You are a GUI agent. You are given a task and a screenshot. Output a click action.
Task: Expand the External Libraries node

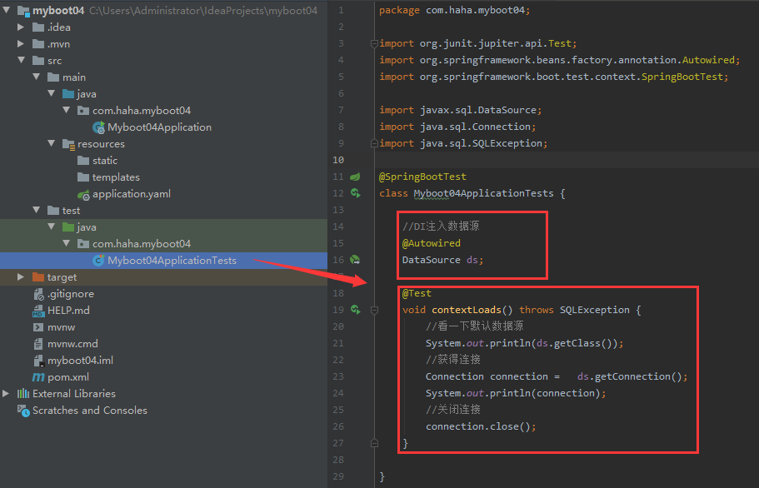[x=7, y=393]
